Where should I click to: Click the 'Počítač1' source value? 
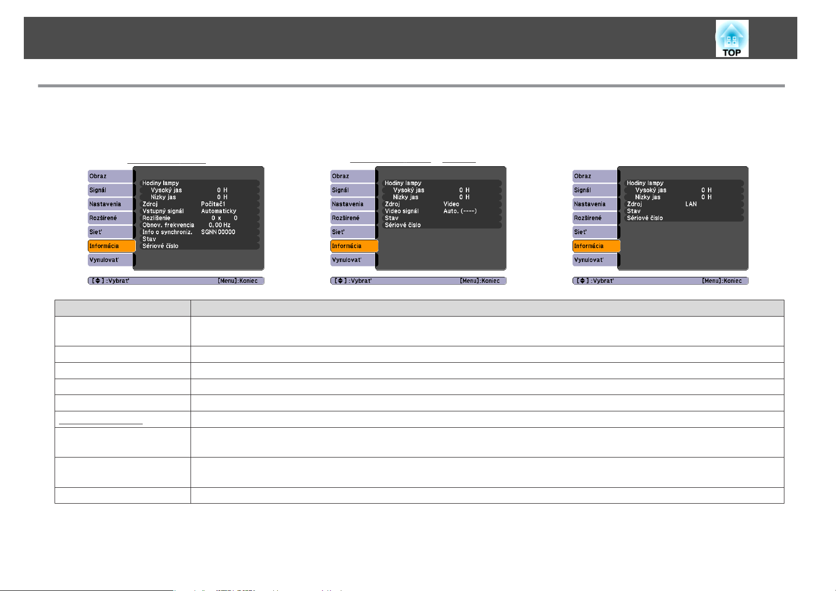tap(213, 204)
